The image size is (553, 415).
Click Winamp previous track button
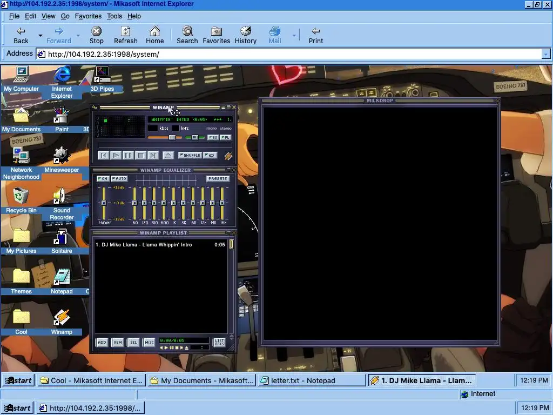click(103, 155)
